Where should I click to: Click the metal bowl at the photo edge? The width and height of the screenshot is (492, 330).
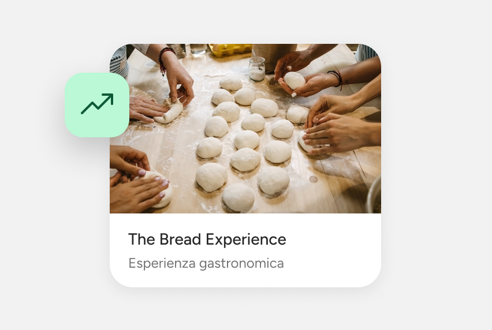[x=374, y=196]
